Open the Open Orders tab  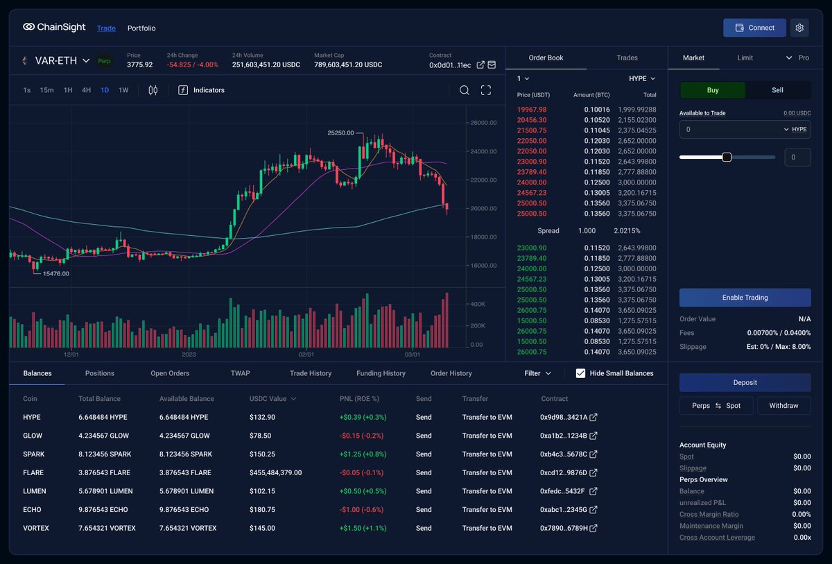pos(170,373)
